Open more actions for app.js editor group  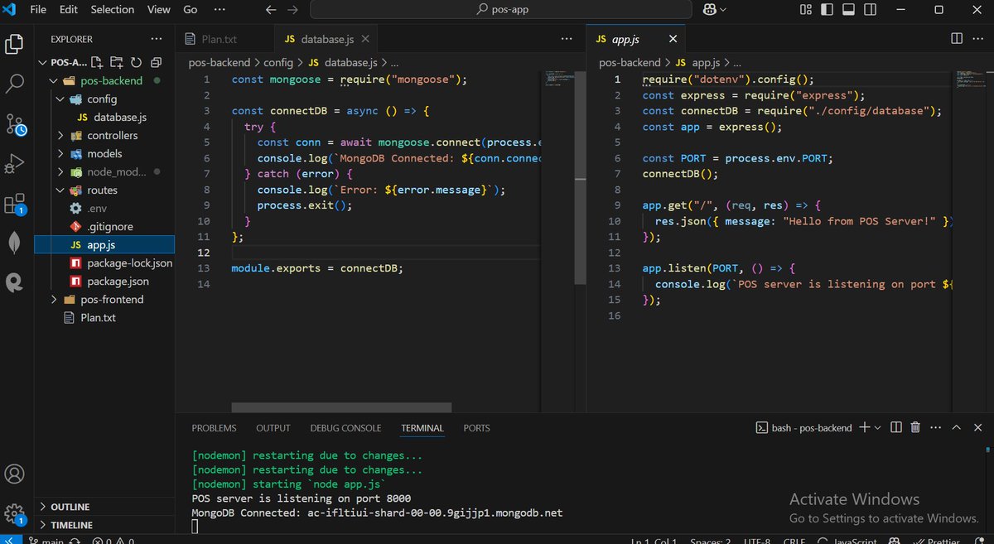pyautogui.click(x=978, y=39)
